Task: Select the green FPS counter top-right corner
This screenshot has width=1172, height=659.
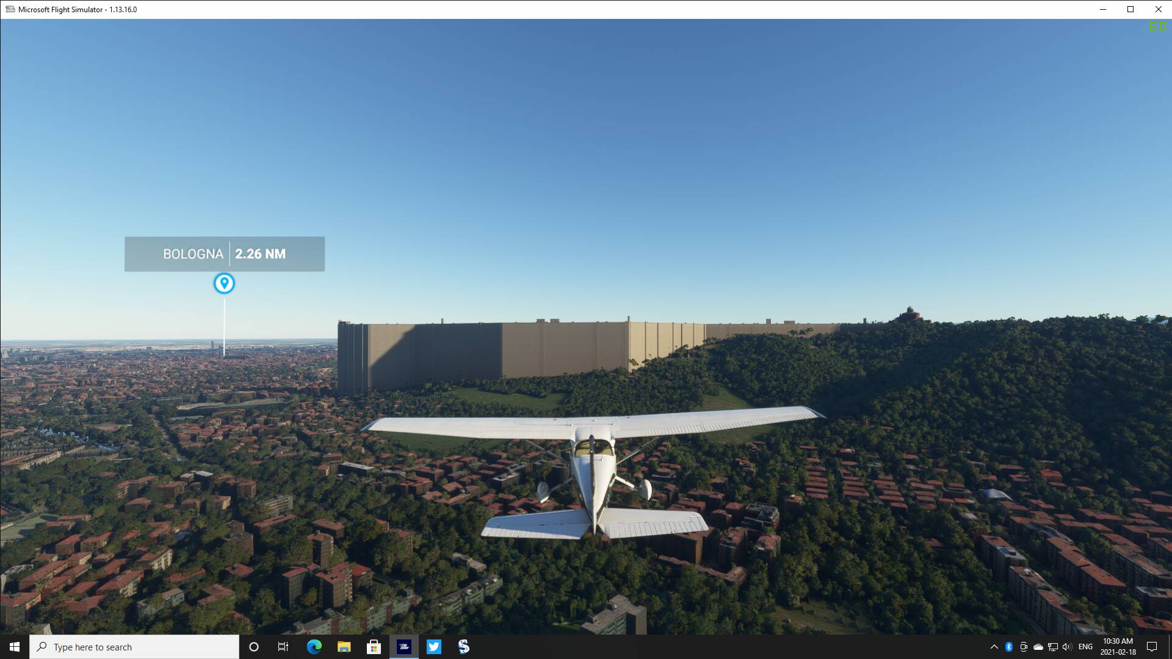Action: coord(1159,26)
